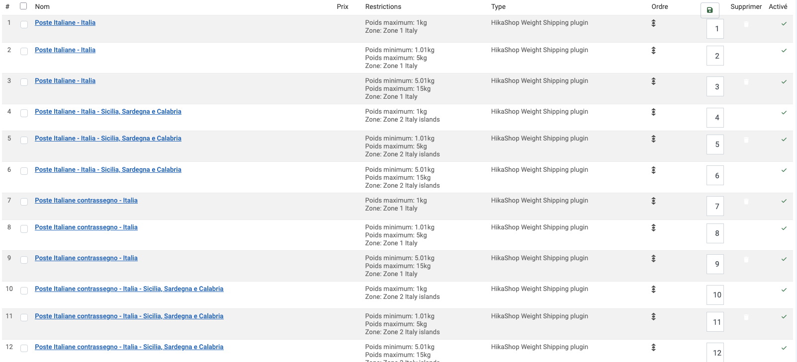Click the order number field showing 4

pos(715,118)
